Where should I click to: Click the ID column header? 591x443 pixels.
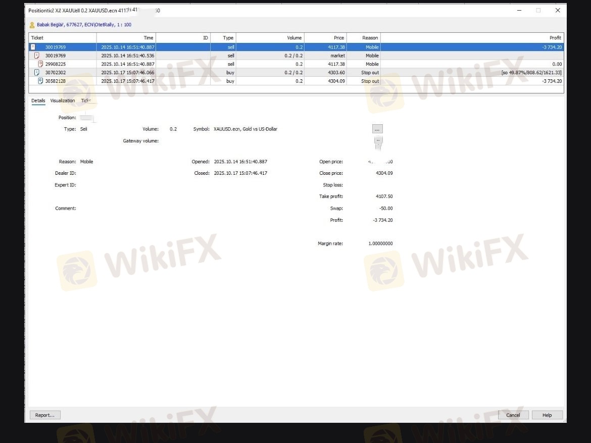pos(183,38)
